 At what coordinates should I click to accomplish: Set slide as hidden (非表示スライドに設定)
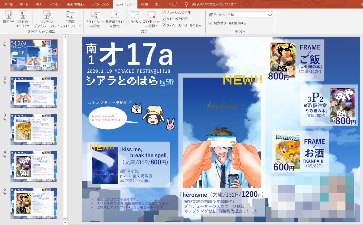pyautogui.click(x=115, y=19)
